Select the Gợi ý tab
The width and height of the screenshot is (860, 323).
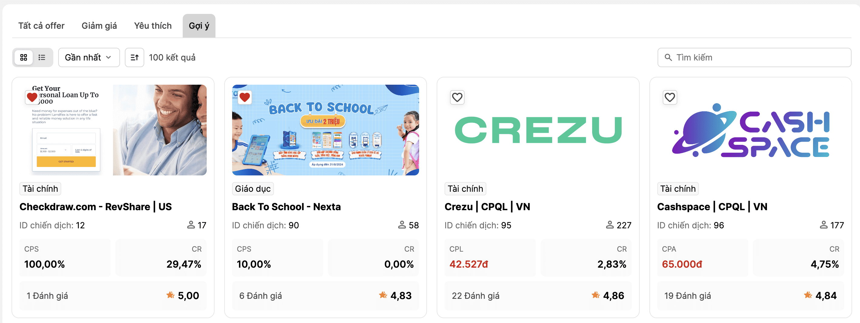click(x=199, y=26)
